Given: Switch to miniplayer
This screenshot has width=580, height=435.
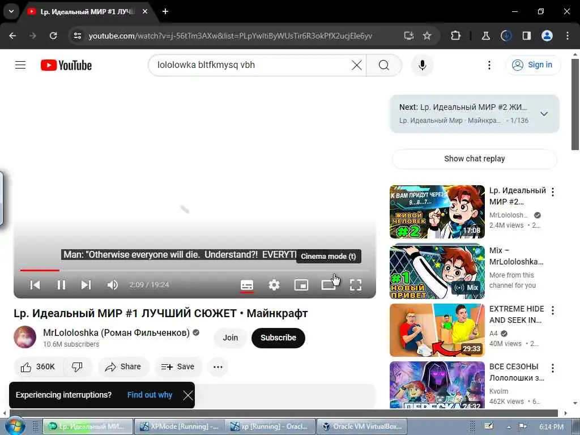Looking at the screenshot, I should (301, 285).
